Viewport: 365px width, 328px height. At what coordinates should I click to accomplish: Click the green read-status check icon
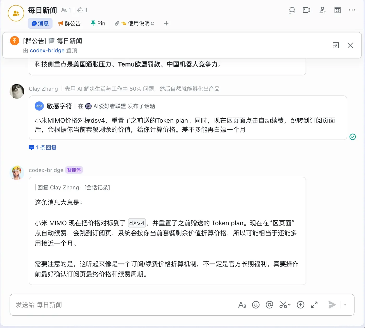click(353, 137)
